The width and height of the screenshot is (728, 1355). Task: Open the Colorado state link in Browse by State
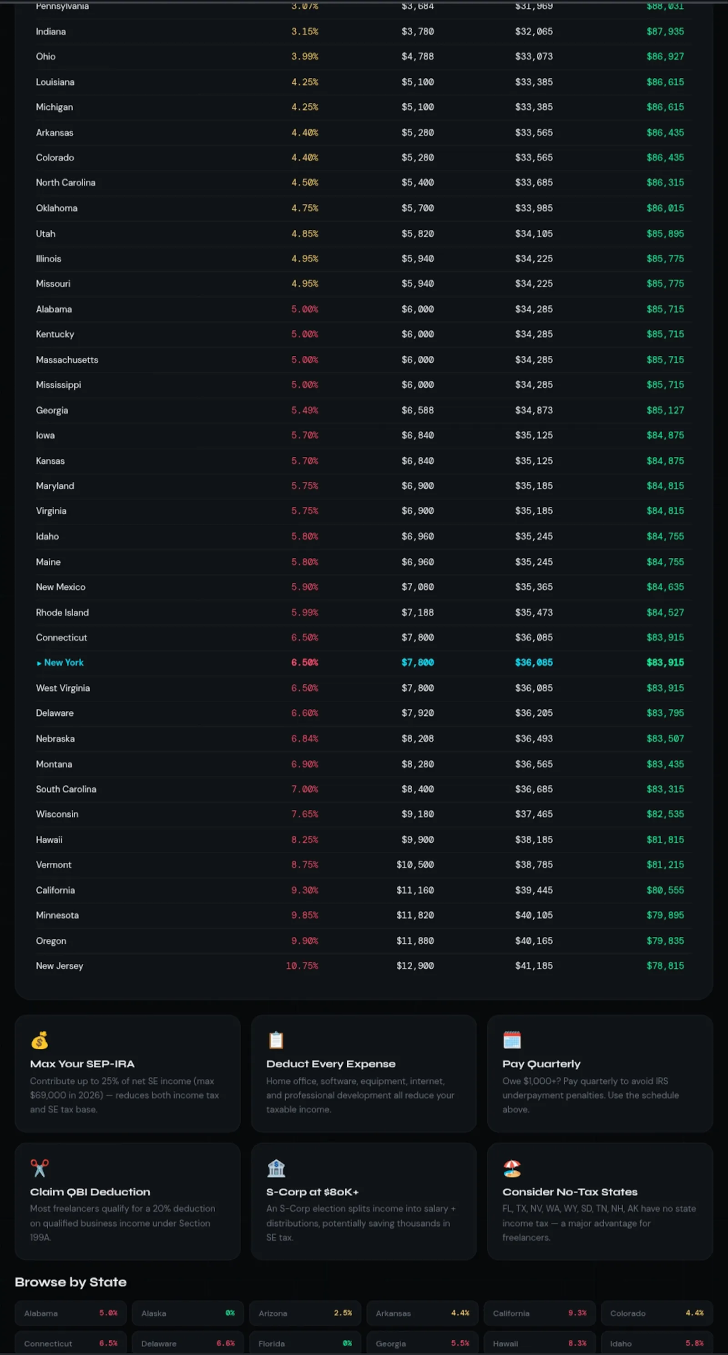click(x=657, y=1313)
